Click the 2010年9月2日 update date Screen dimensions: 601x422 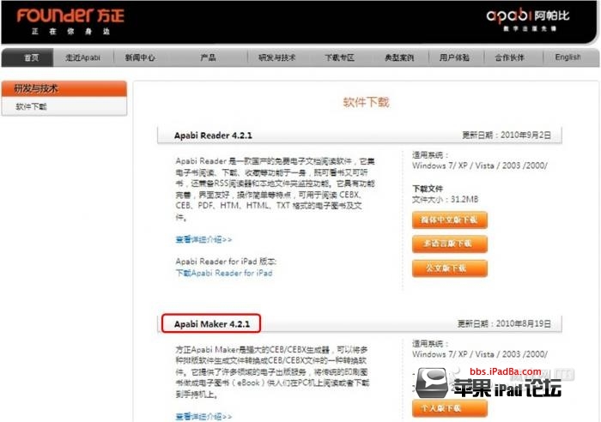click(x=525, y=136)
